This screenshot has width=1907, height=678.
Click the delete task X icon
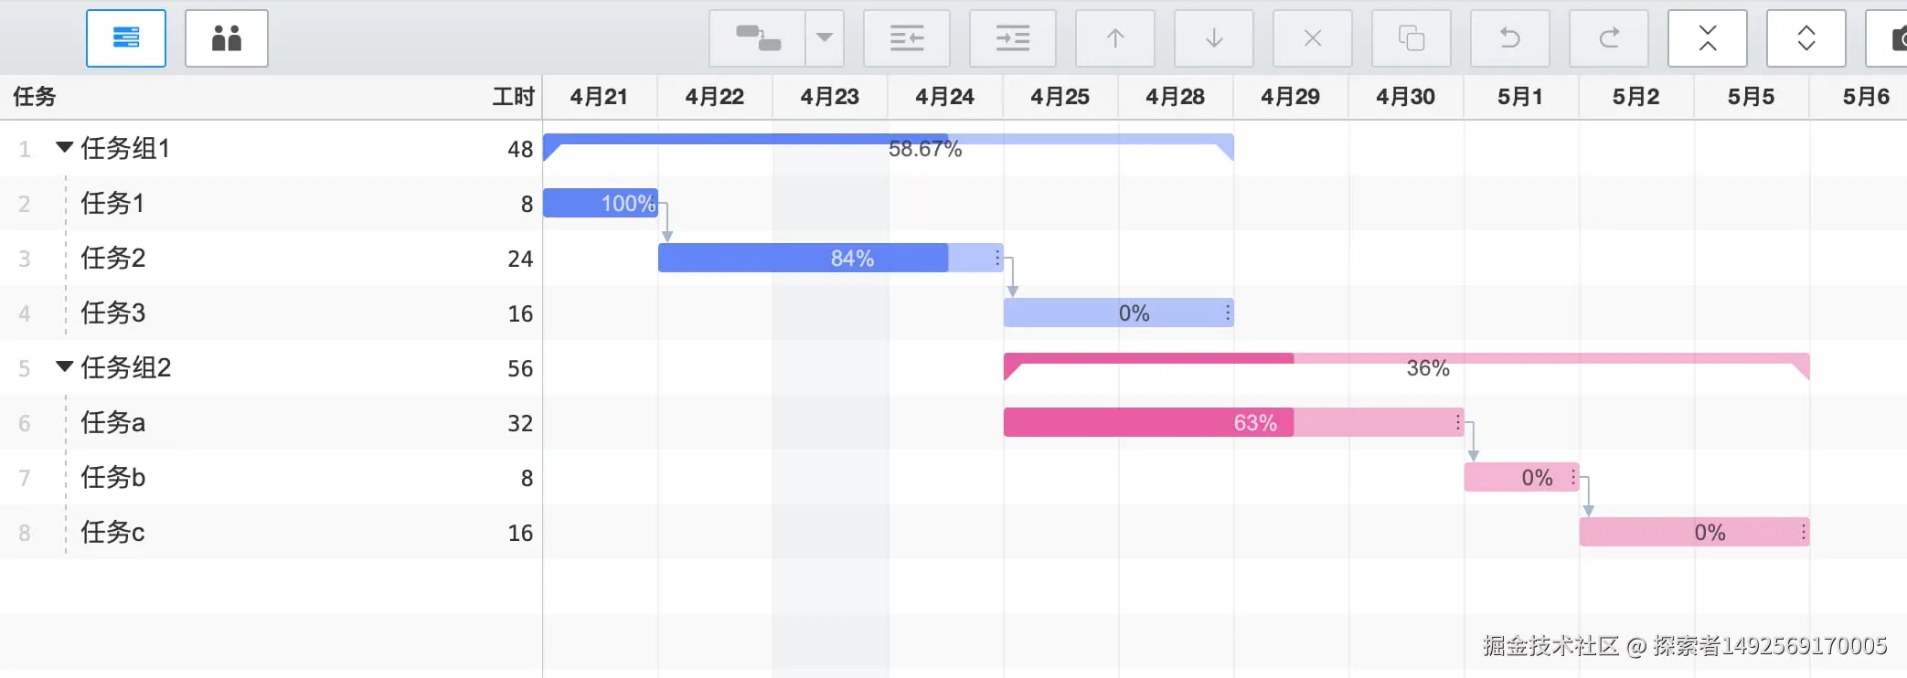[x=1312, y=38]
